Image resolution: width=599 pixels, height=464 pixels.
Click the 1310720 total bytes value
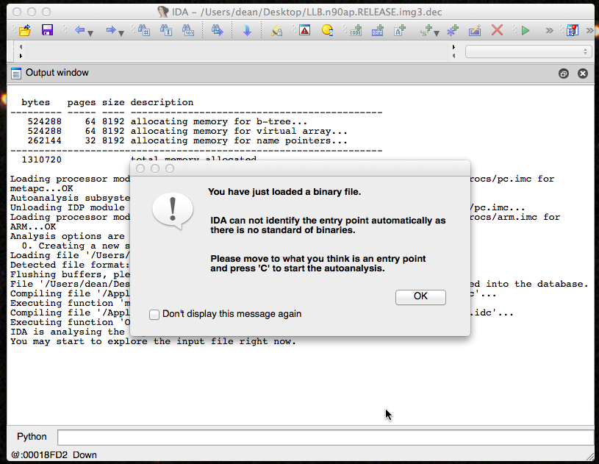[x=42, y=160]
